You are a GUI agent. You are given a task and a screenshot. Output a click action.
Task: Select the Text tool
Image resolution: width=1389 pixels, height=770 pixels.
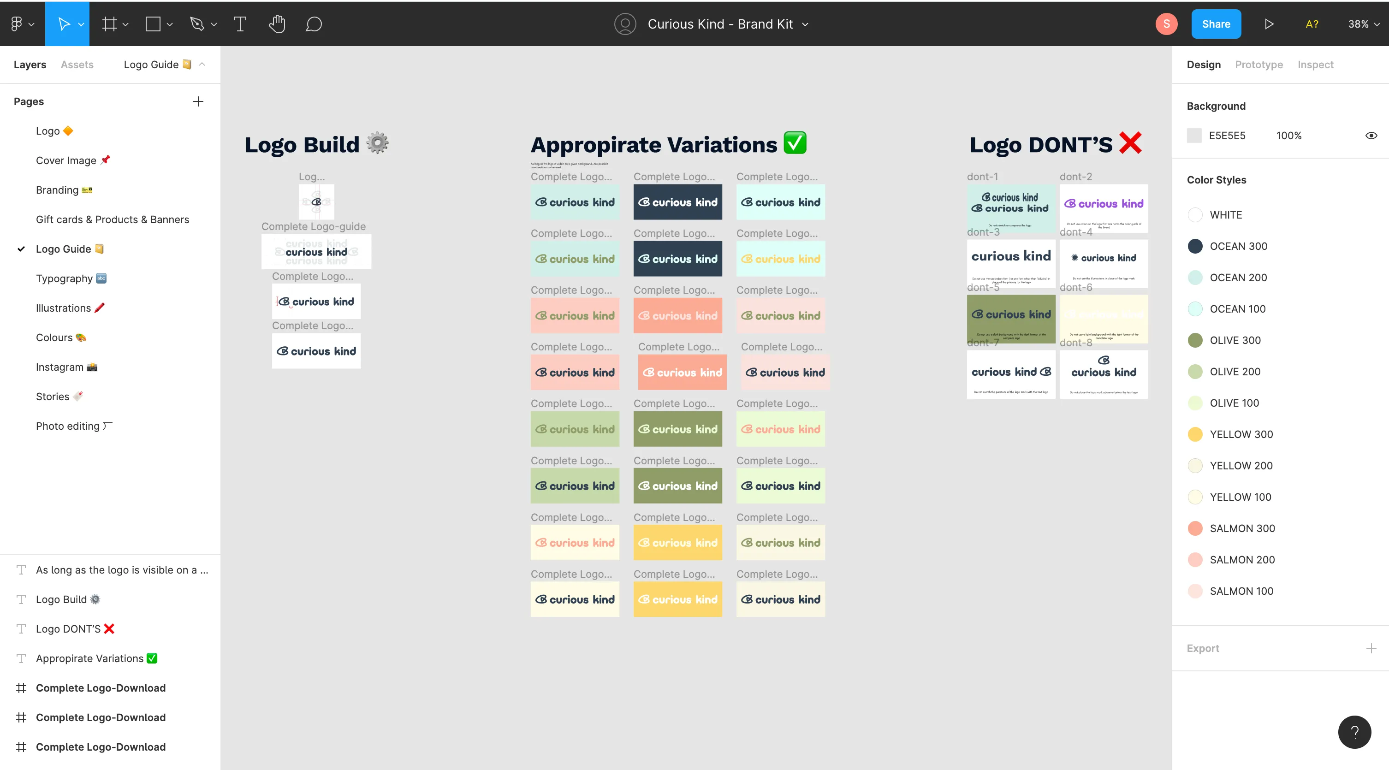tap(240, 24)
